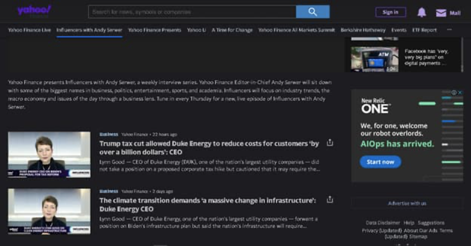Open the Facebook ATM video thumbnail

[374, 59]
